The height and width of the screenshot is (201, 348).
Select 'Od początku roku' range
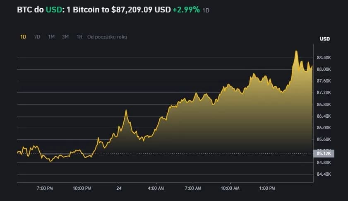point(107,37)
